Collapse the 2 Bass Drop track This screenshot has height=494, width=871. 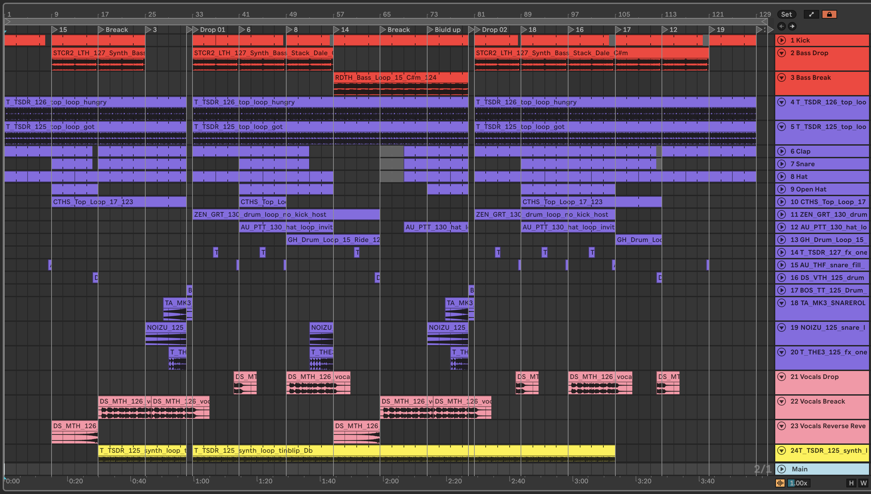pos(782,53)
